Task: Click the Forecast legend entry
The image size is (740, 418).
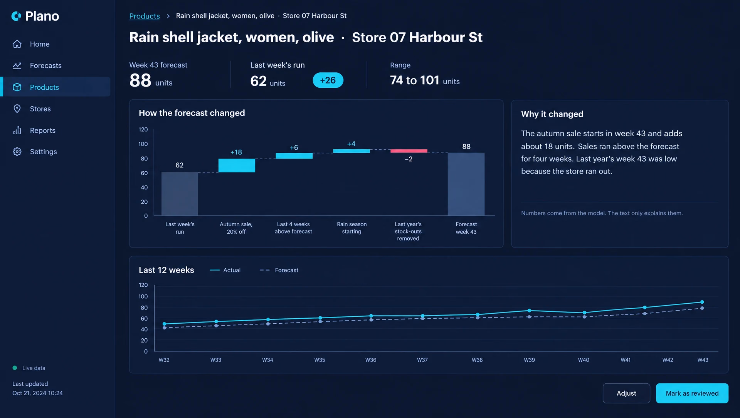Action: click(279, 270)
